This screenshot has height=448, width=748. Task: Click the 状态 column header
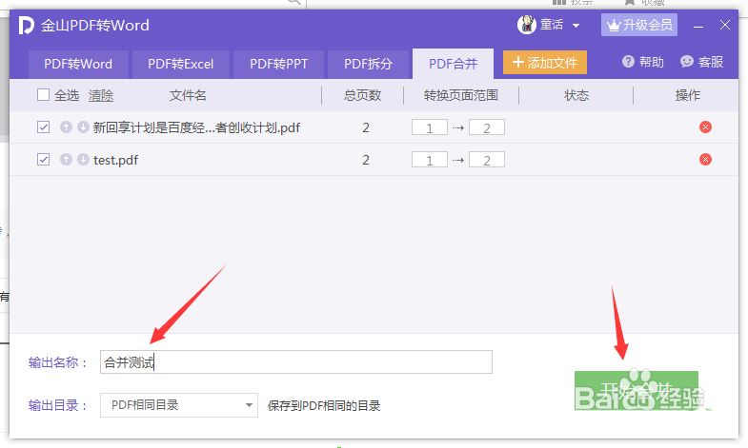[576, 95]
